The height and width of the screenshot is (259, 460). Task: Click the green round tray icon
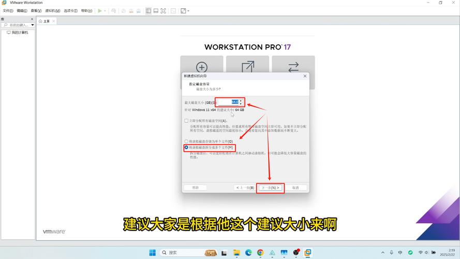point(410,253)
